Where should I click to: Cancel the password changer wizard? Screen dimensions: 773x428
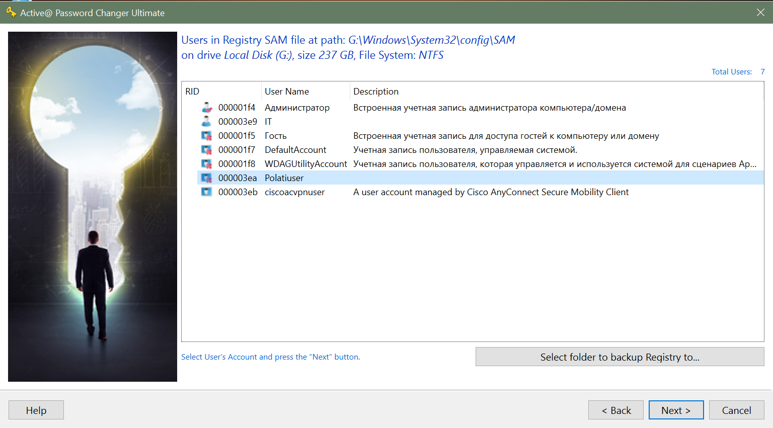click(736, 410)
